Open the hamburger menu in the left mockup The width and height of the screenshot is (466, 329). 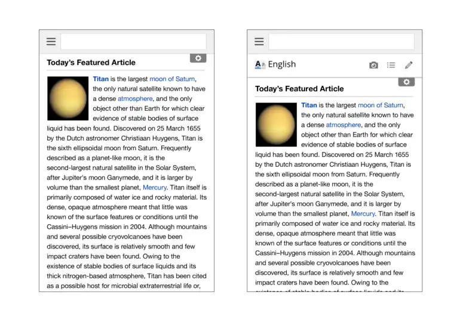coord(51,42)
